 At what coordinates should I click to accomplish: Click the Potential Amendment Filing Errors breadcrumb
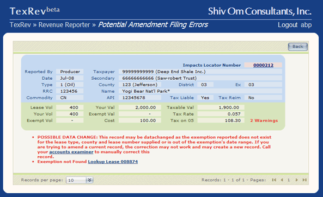coord(153,24)
